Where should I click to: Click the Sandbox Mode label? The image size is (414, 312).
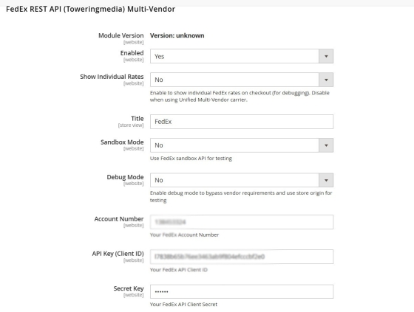(122, 142)
